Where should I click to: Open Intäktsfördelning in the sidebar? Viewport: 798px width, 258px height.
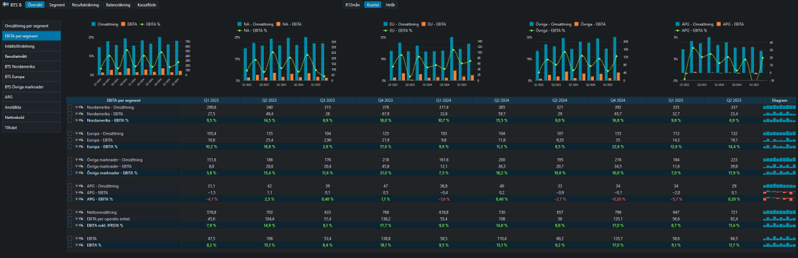tap(31, 46)
